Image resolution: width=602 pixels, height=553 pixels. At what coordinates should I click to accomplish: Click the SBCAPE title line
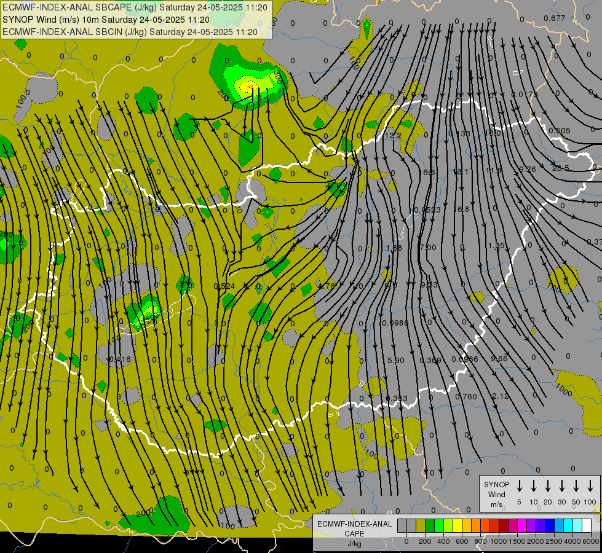click(x=135, y=7)
